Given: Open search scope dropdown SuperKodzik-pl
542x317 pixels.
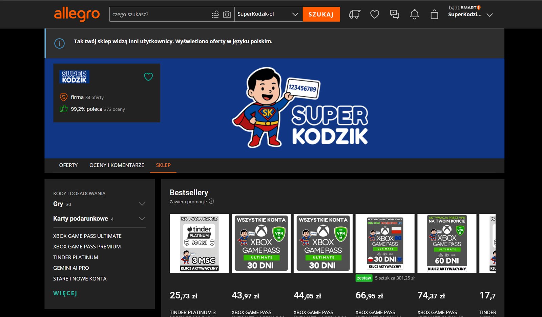Looking at the screenshot, I should [268, 14].
